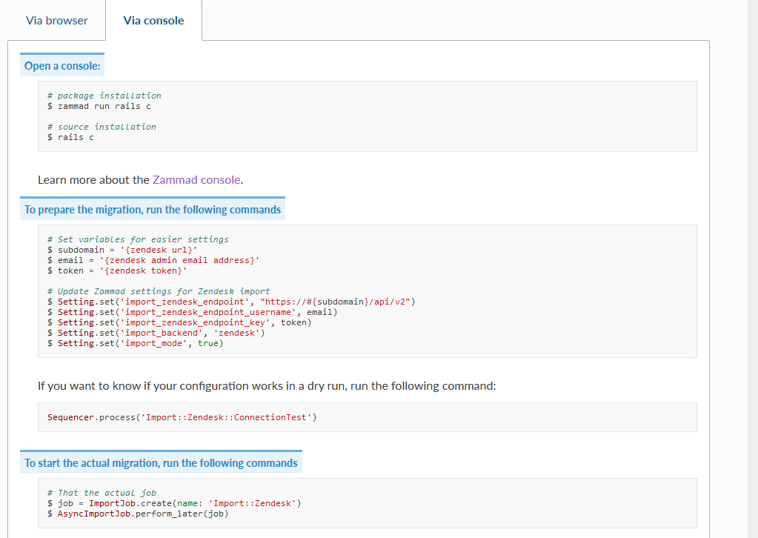
Task: Switch to the Via browser tab
Action: (57, 20)
